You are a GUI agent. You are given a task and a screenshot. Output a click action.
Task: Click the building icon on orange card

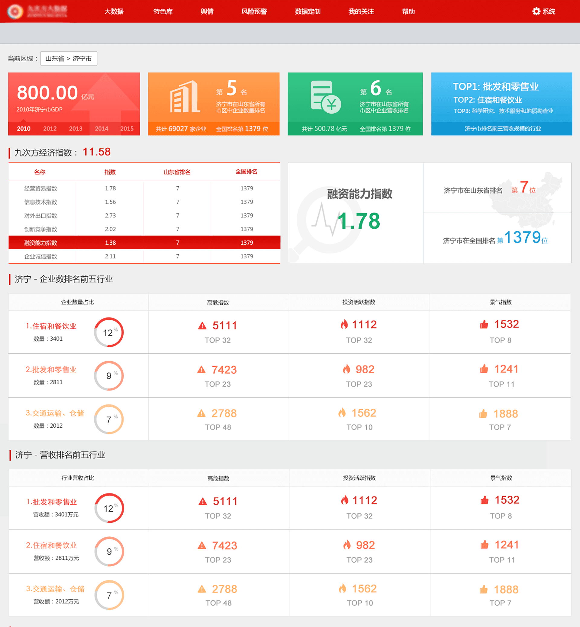pos(185,97)
